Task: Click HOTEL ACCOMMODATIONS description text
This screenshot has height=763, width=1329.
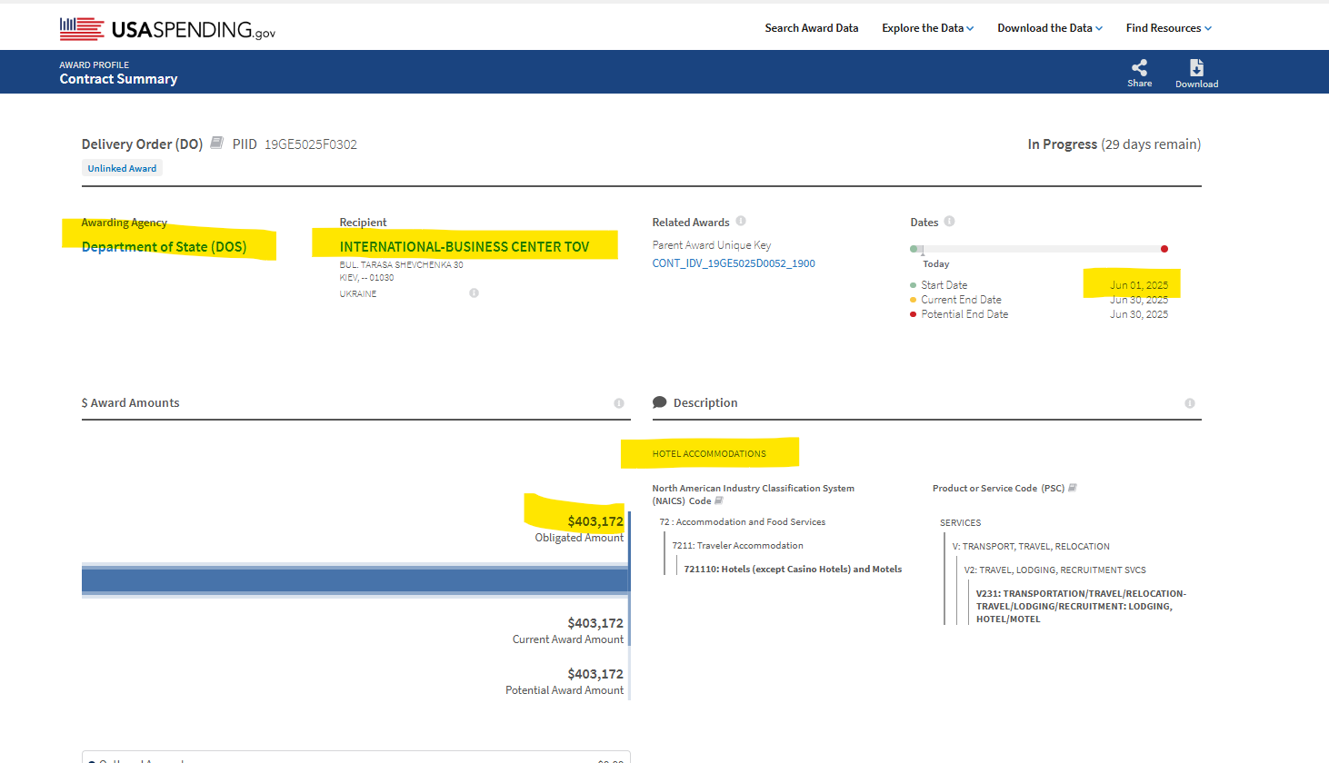Action: click(x=709, y=453)
